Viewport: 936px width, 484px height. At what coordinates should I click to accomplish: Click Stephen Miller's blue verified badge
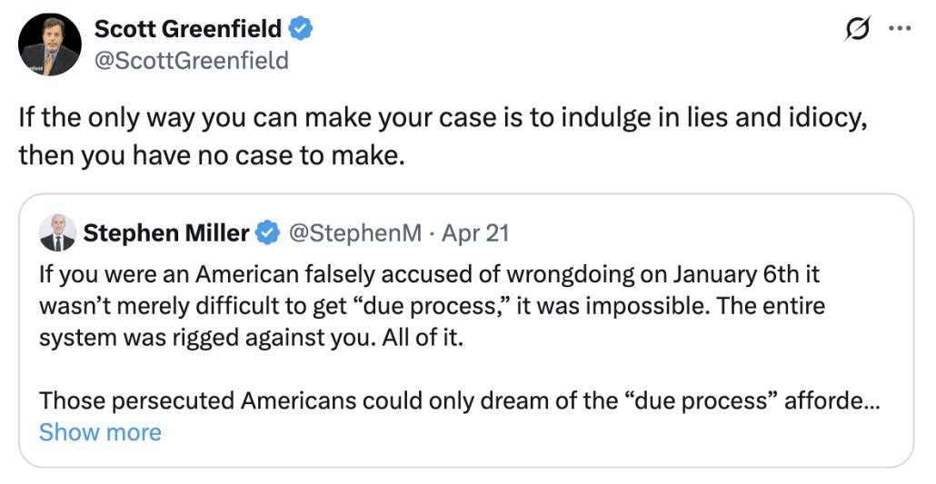tap(267, 233)
